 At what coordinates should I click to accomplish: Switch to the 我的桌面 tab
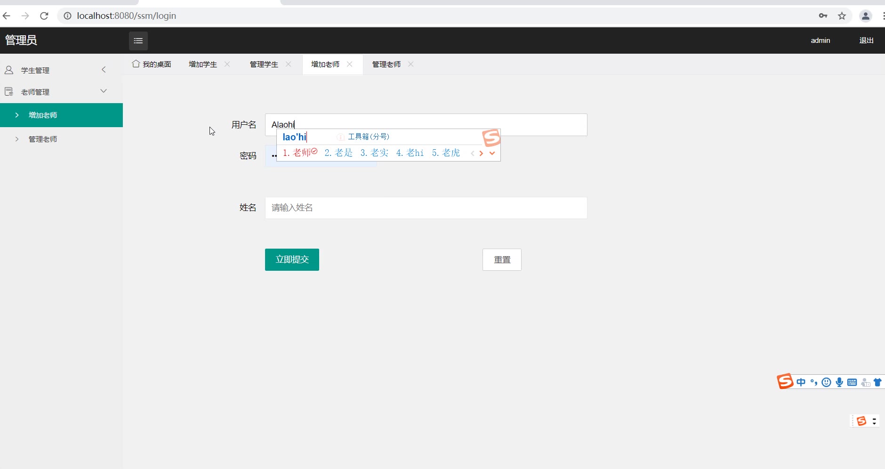(152, 64)
